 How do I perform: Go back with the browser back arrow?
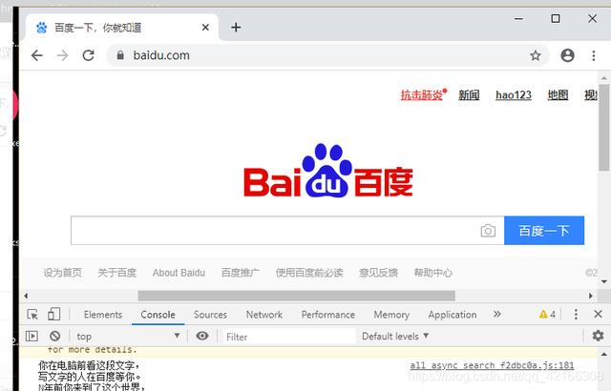point(37,55)
